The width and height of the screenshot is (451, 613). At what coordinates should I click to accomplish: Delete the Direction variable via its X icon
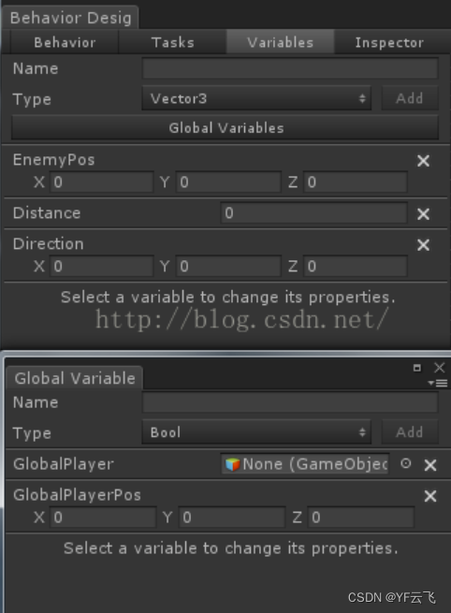coord(423,245)
